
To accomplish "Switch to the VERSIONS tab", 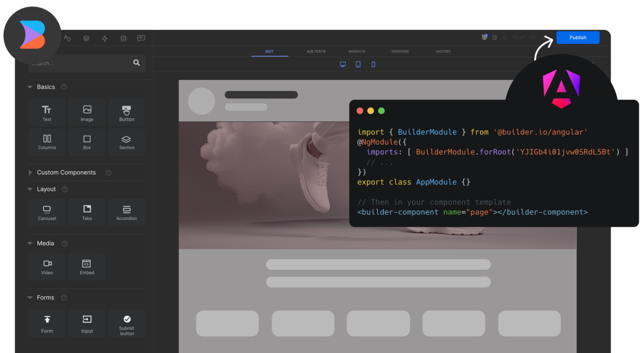I will [x=400, y=51].
